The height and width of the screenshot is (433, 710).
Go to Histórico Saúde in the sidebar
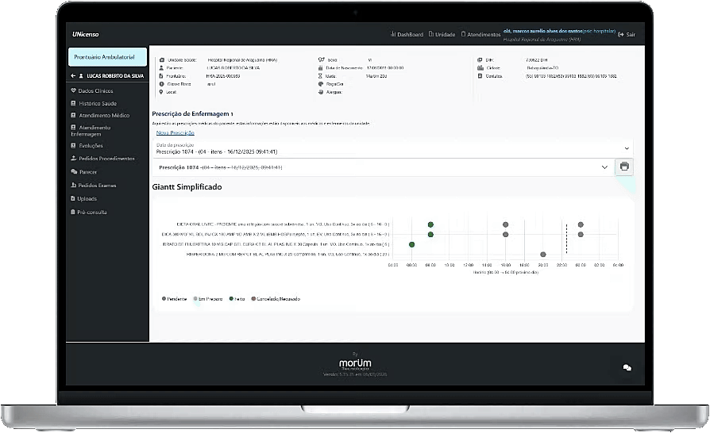pyautogui.click(x=98, y=103)
